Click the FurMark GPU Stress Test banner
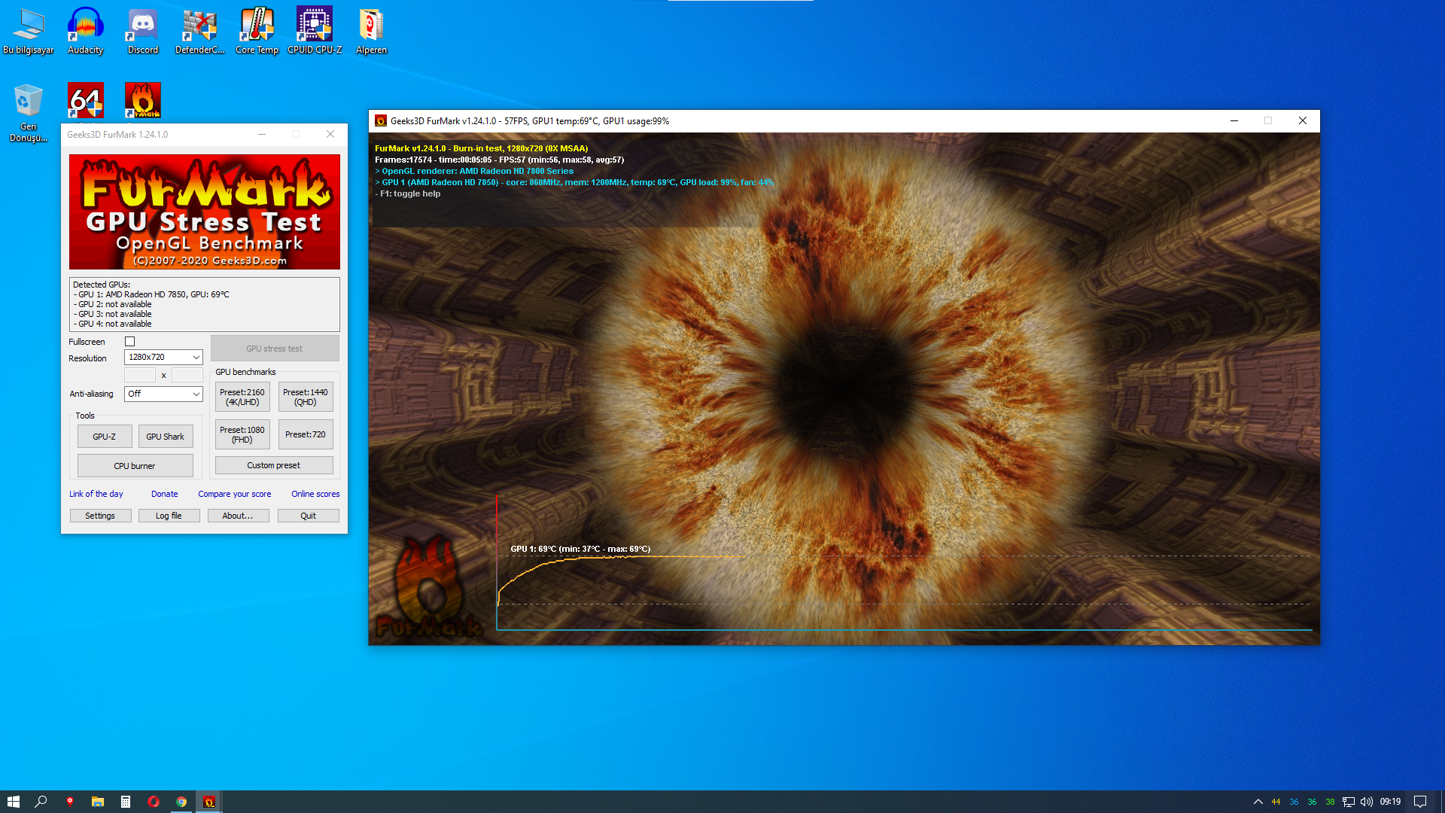Image resolution: width=1445 pixels, height=813 pixels. point(205,212)
